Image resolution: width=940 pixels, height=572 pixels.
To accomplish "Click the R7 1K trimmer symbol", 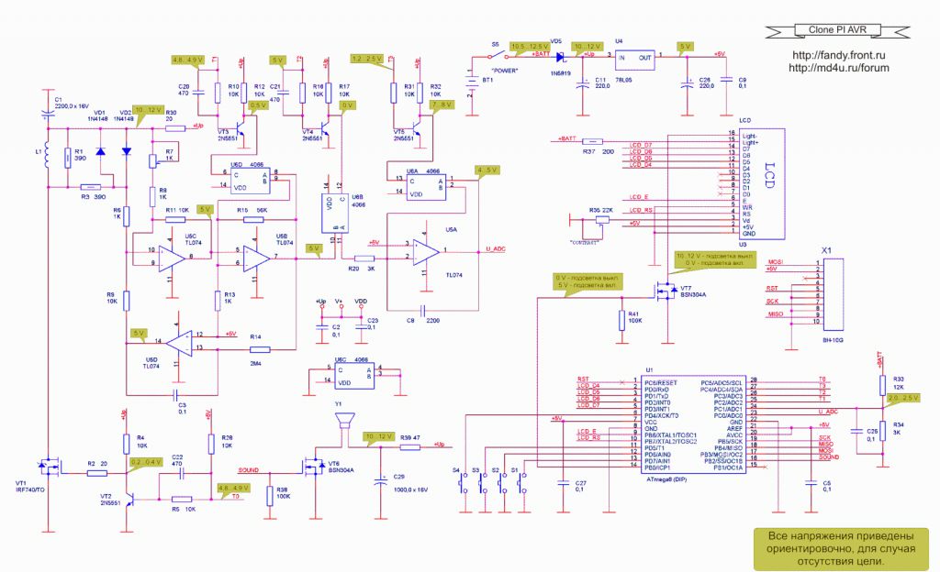I will click(x=153, y=159).
